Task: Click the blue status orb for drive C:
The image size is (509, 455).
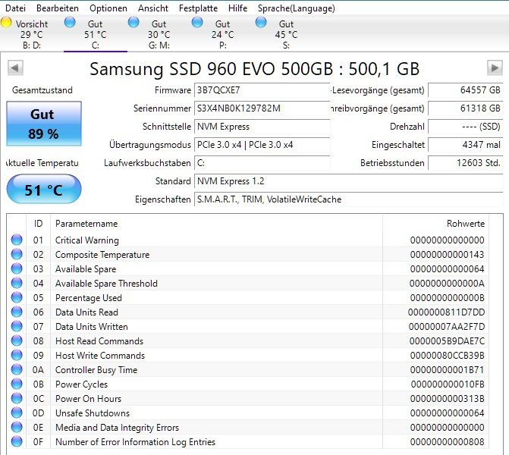Action: pyautogui.click(x=70, y=23)
